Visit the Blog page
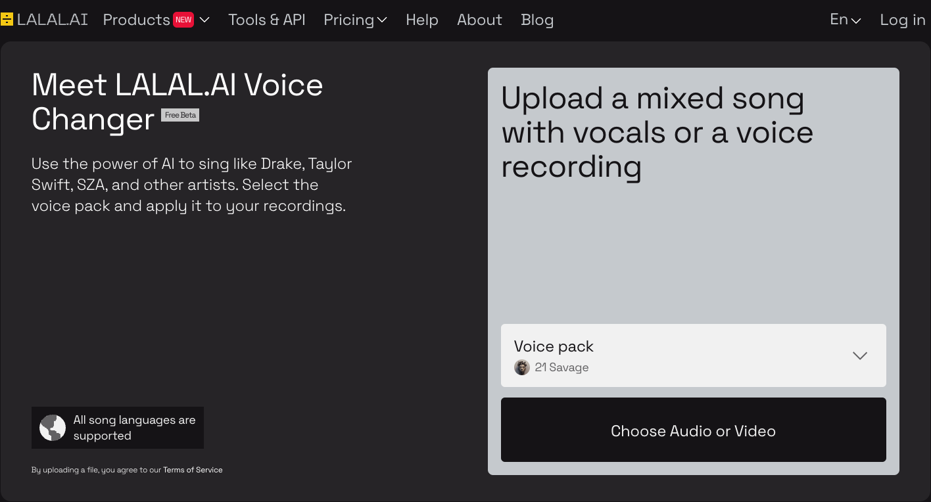Viewport: 931px width, 502px height. [x=537, y=20]
